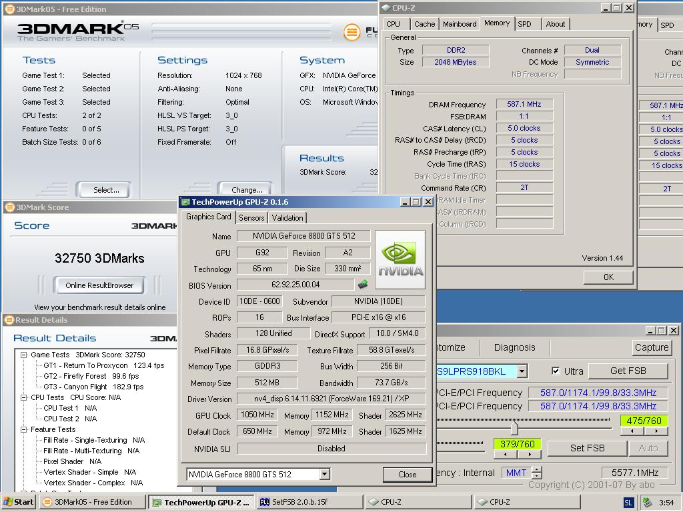Click the BIOS Version 62.92.25.00.04 field
This screenshot has width=683, height=512.
coord(295,285)
